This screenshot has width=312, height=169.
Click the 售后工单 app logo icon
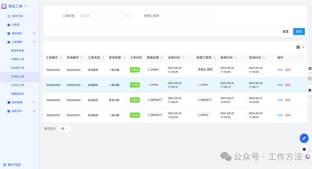4,6
